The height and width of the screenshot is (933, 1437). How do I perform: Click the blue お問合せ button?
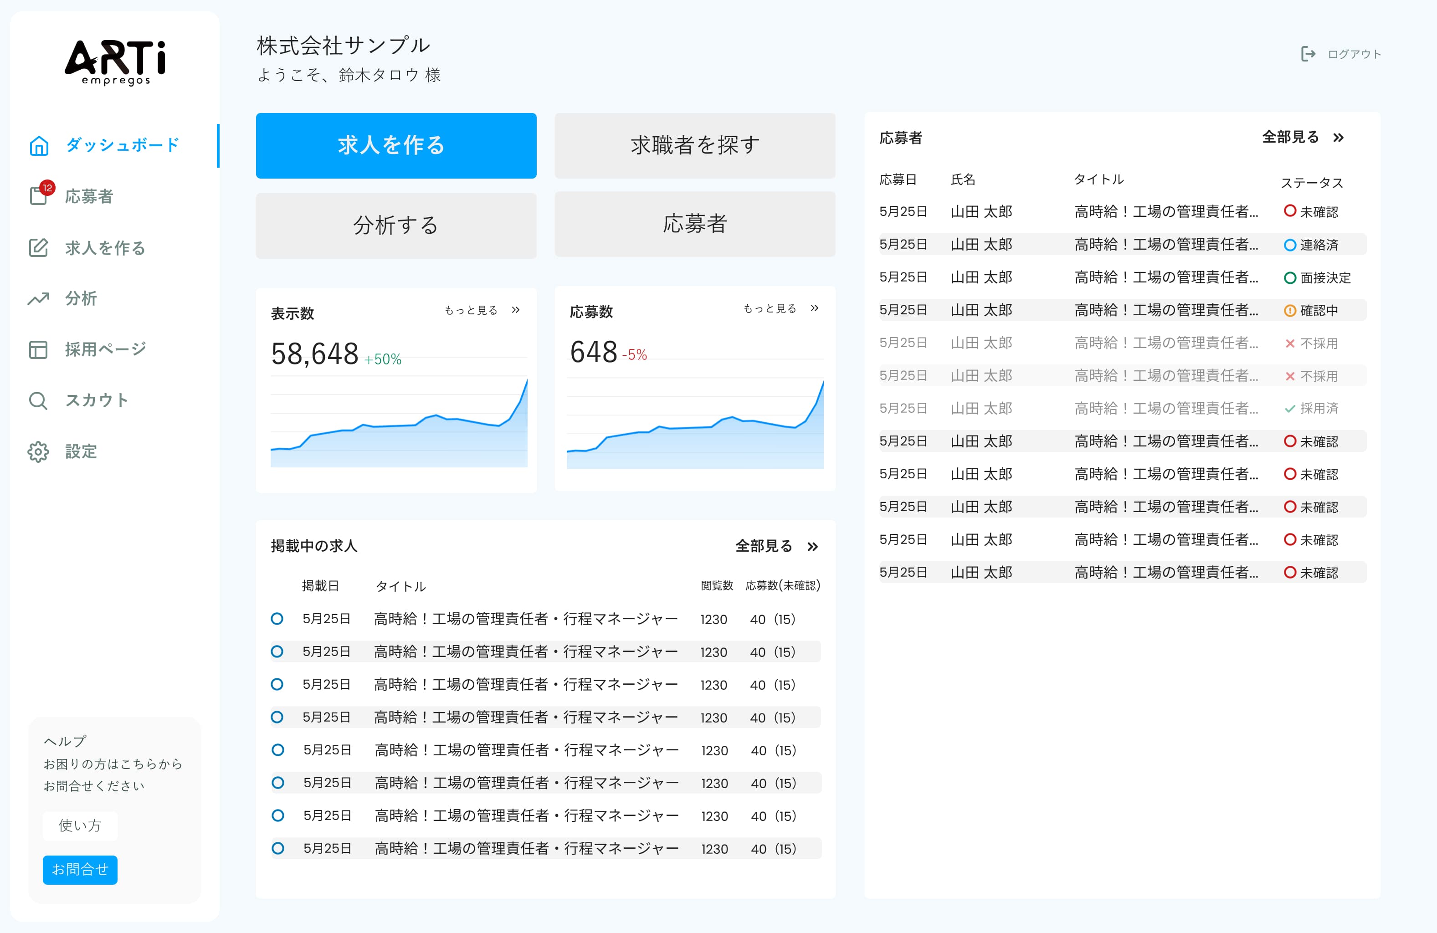pyautogui.click(x=80, y=870)
